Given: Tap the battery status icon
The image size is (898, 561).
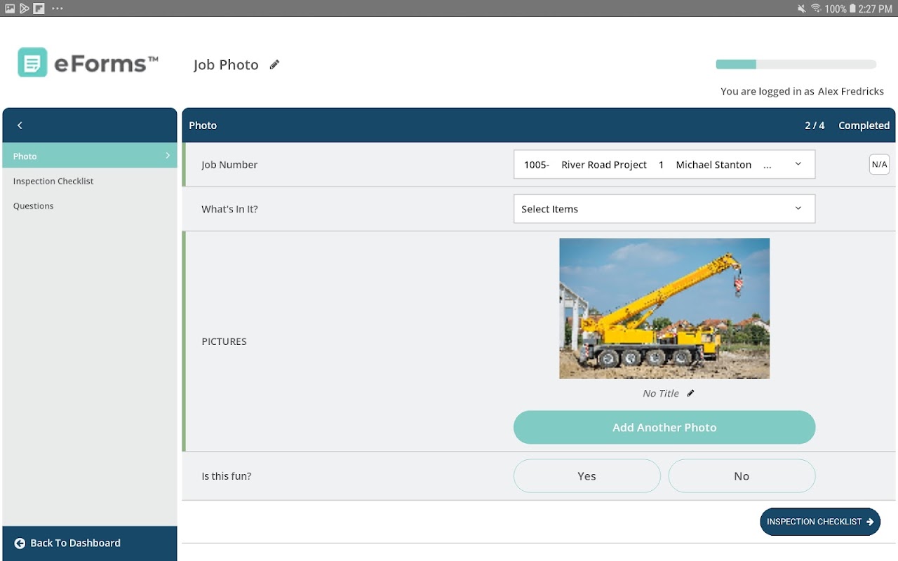Looking at the screenshot, I should click(x=852, y=8).
